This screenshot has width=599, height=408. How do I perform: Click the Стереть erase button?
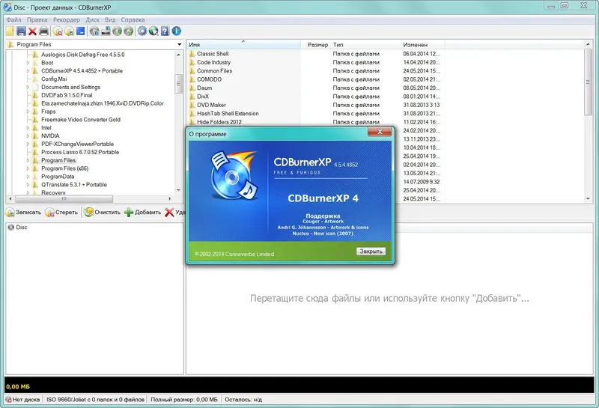(x=61, y=213)
